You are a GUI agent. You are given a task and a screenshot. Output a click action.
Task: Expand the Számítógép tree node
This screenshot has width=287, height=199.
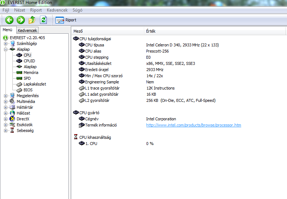pyautogui.click(x=6, y=43)
